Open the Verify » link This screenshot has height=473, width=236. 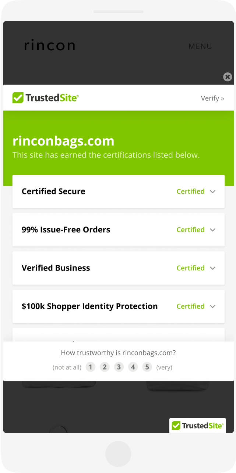click(x=212, y=98)
